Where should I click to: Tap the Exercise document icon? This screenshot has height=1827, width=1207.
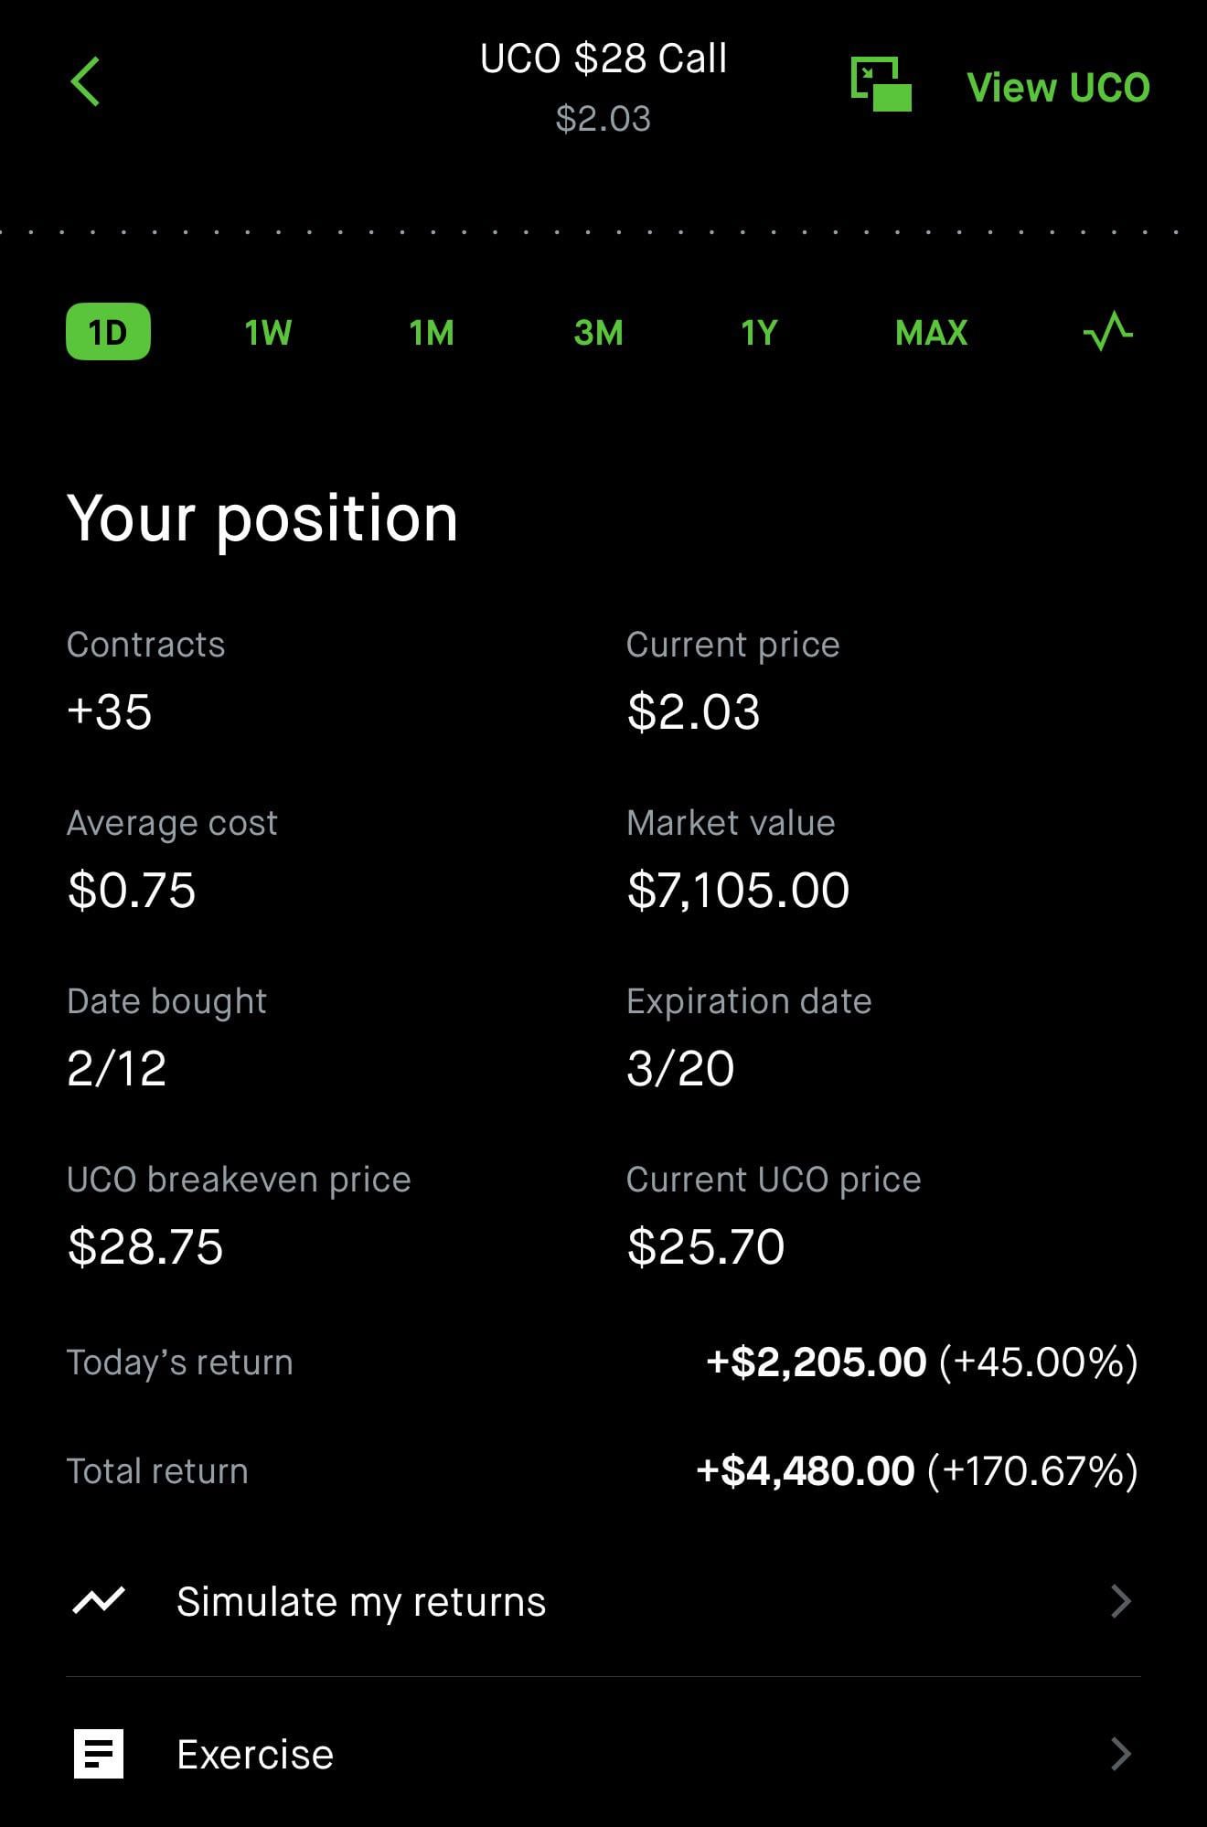coord(98,1754)
